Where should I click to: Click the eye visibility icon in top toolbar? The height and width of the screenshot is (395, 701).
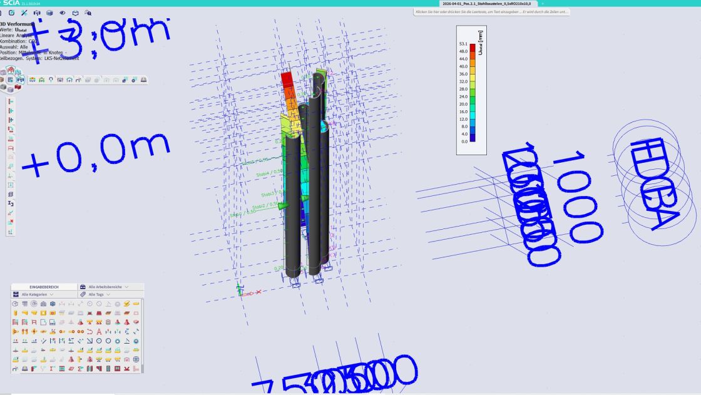(x=62, y=13)
